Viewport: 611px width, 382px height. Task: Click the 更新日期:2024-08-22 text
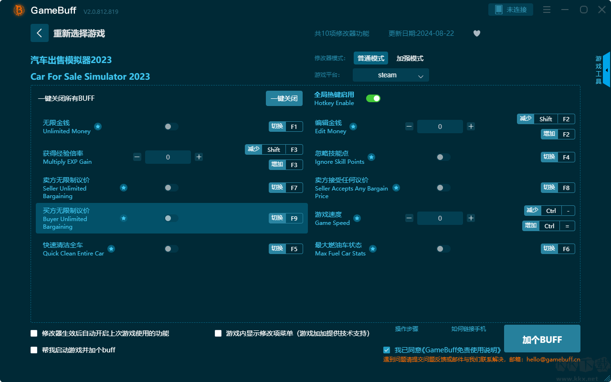[421, 33]
